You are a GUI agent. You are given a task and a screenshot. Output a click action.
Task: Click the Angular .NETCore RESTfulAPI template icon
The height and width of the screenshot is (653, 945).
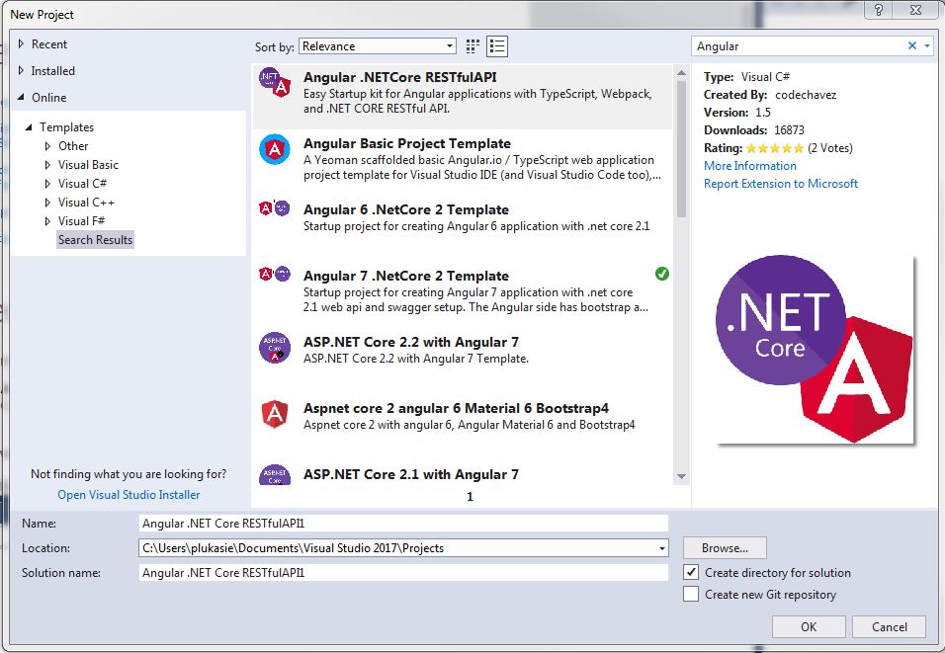275,83
